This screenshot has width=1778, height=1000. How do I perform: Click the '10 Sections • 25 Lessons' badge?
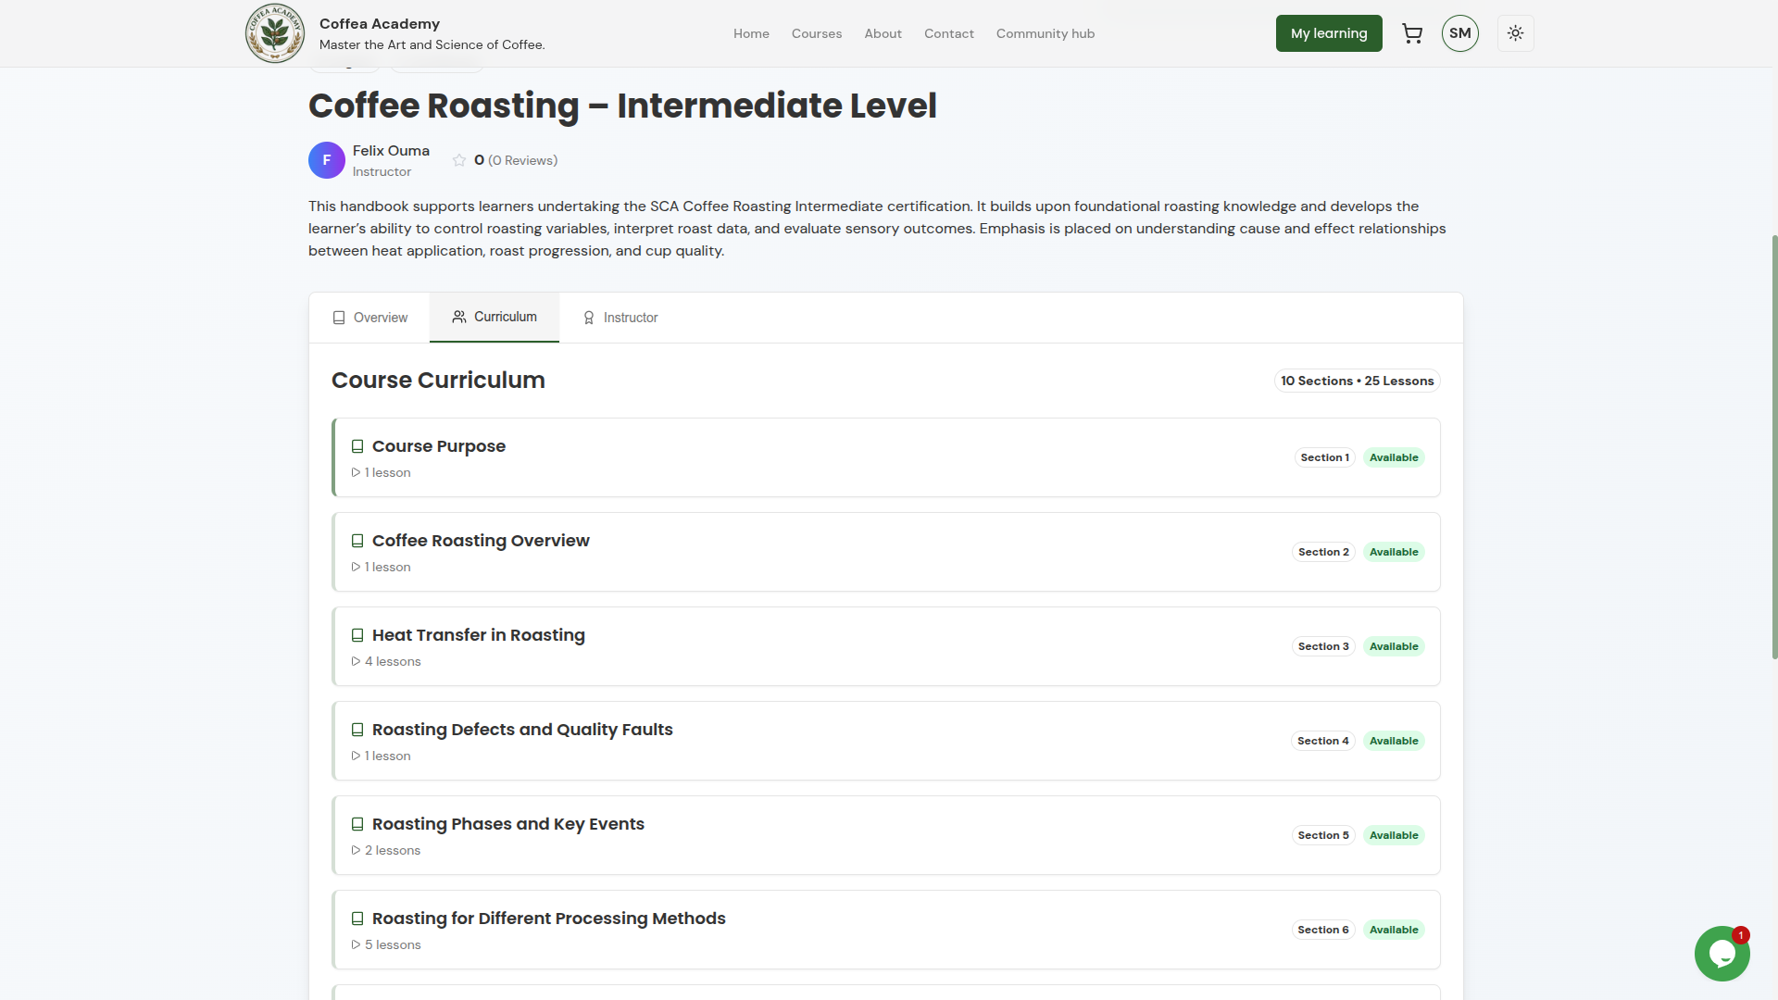[x=1357, y=381]
